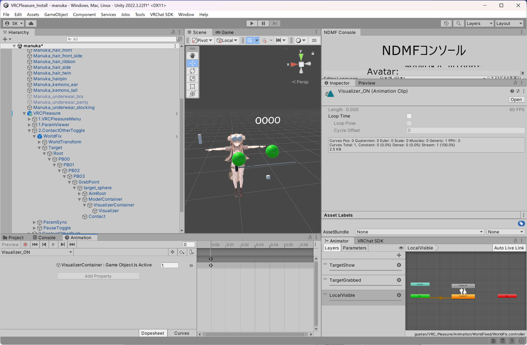Toggle Animator parameters panel eye icon

(401, 248)
